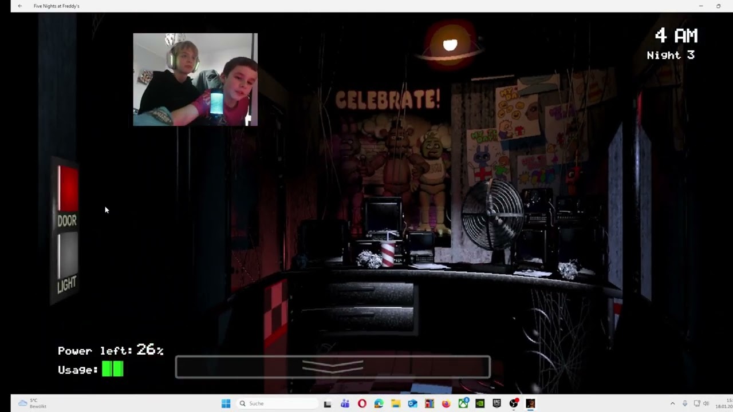Click the green Usage power bars
This screenshot has width=733, height=412.
112,369
